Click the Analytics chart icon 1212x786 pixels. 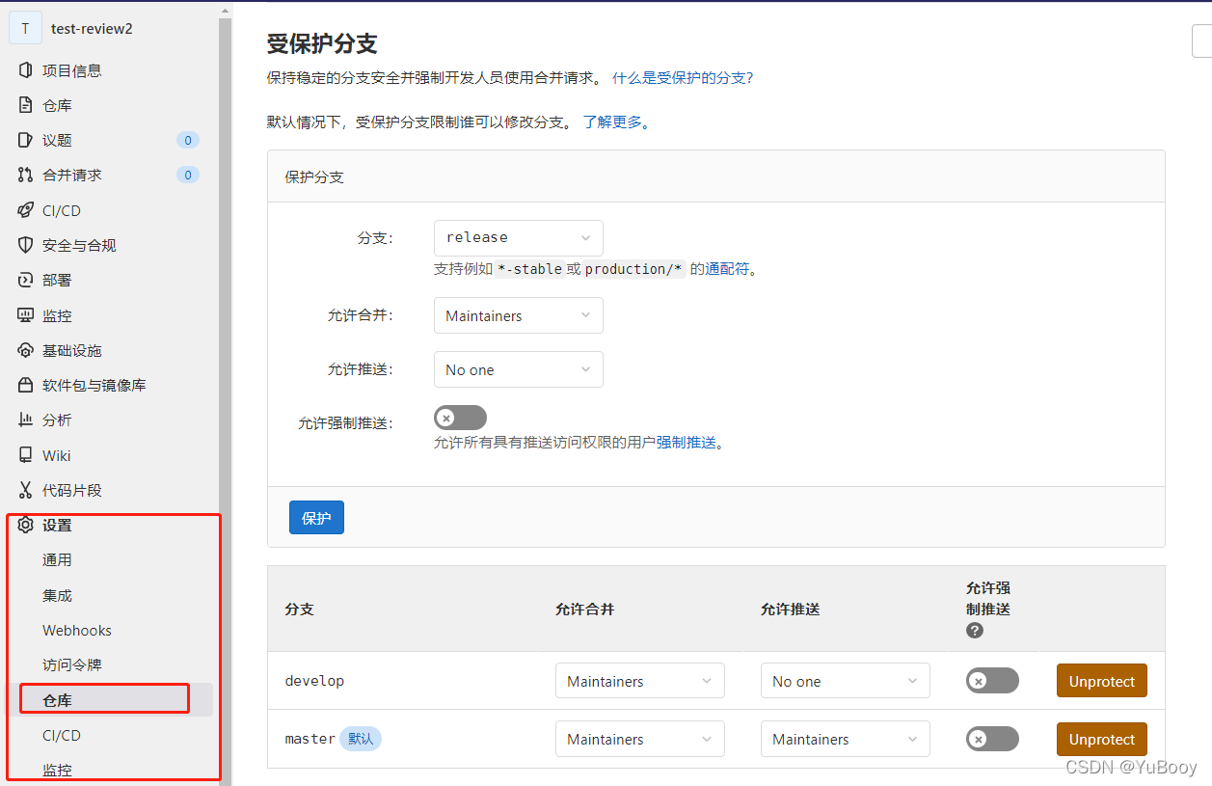click(26, 420)
